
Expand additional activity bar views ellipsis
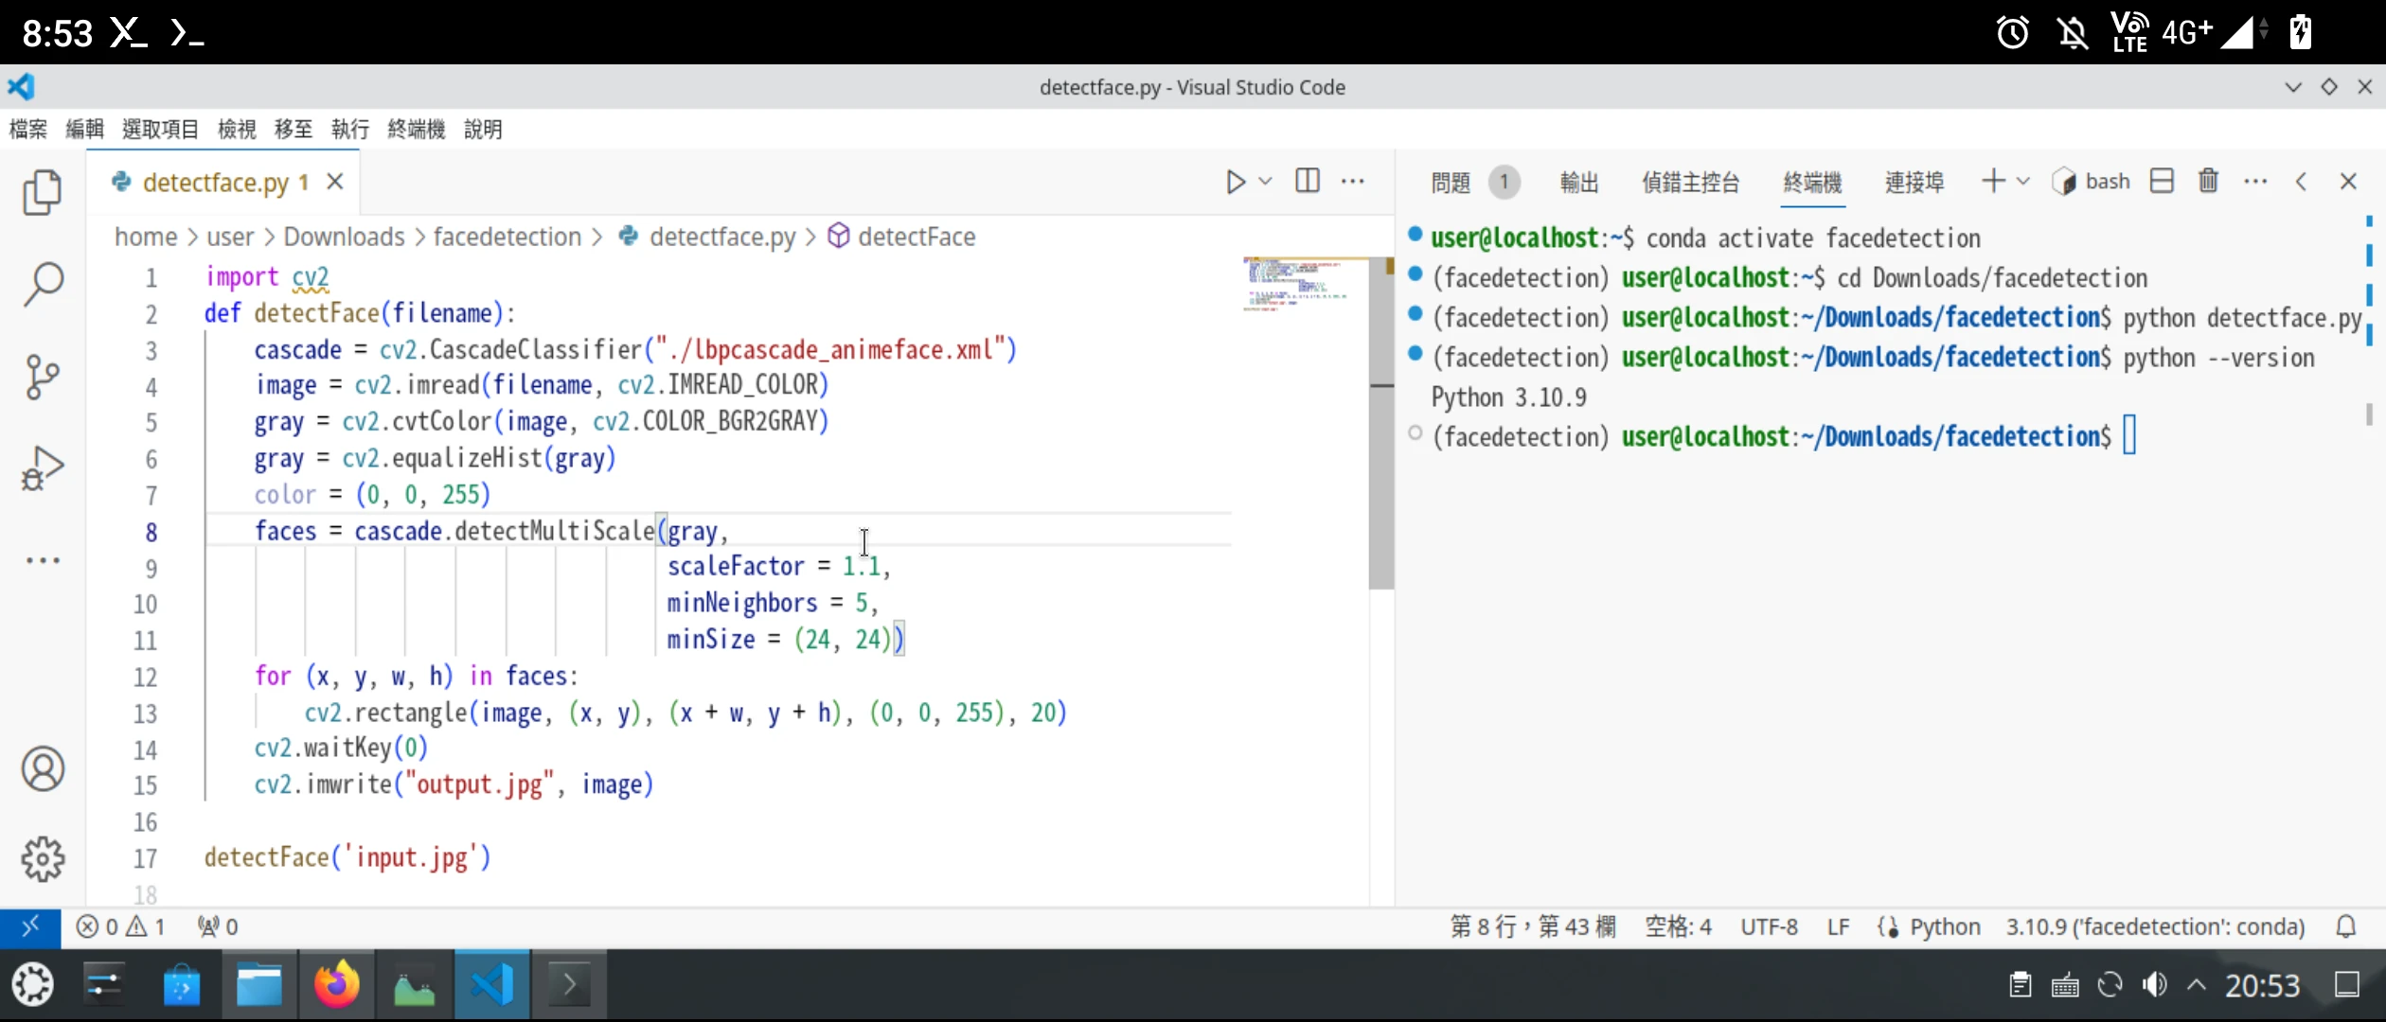(42, 560)
